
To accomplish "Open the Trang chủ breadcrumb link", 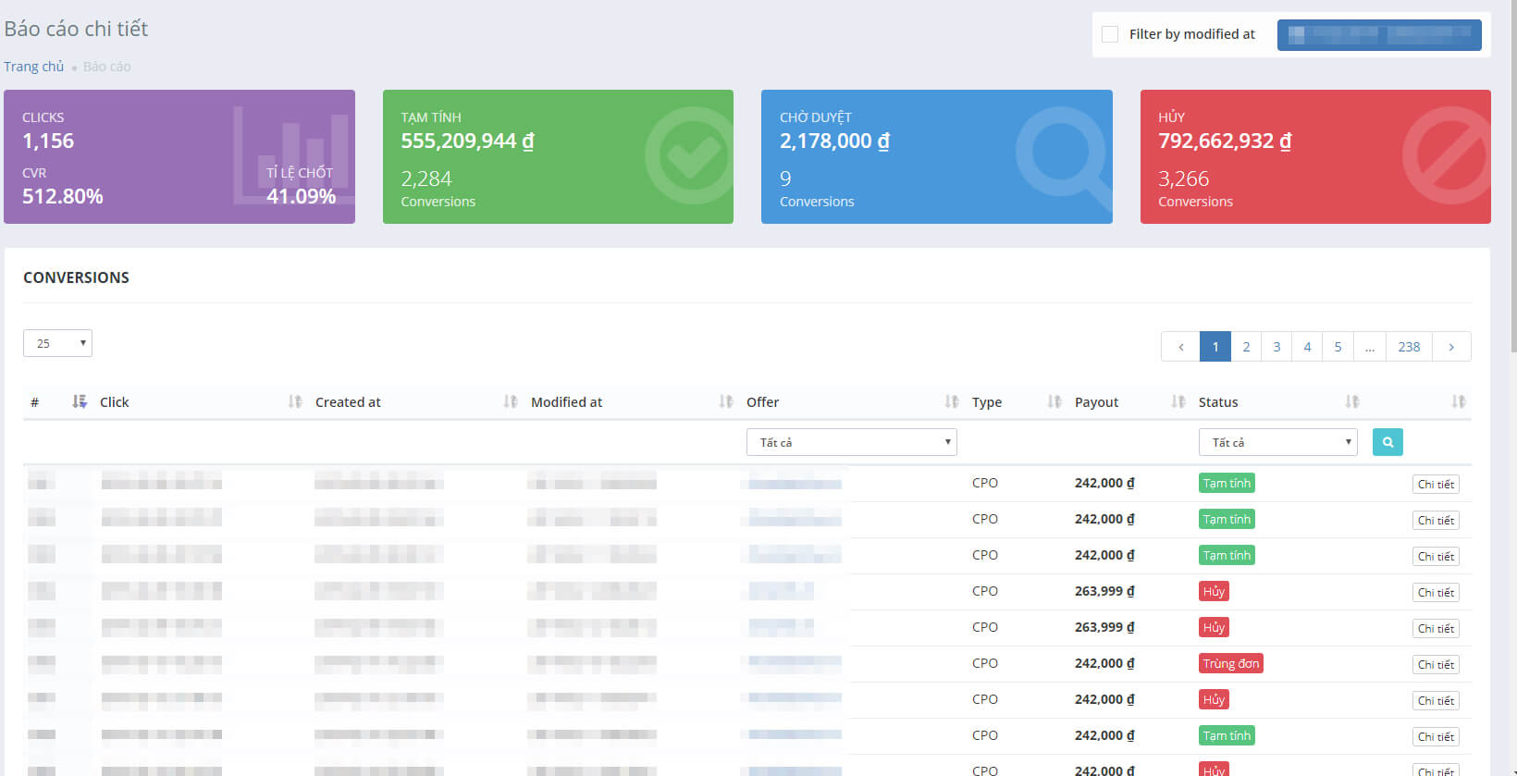I will tap(34, 67).
